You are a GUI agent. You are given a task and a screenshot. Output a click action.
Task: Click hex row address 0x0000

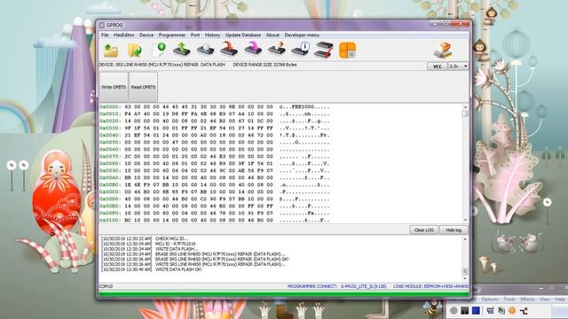(110, 107)
